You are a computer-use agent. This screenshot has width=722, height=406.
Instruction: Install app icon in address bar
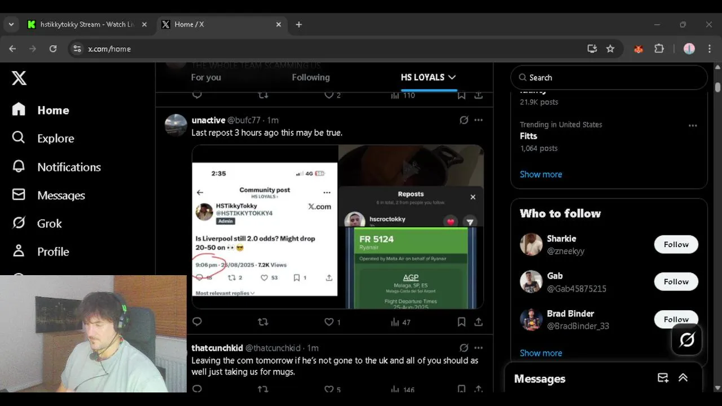pyautogui.click(x=592, y=49)
